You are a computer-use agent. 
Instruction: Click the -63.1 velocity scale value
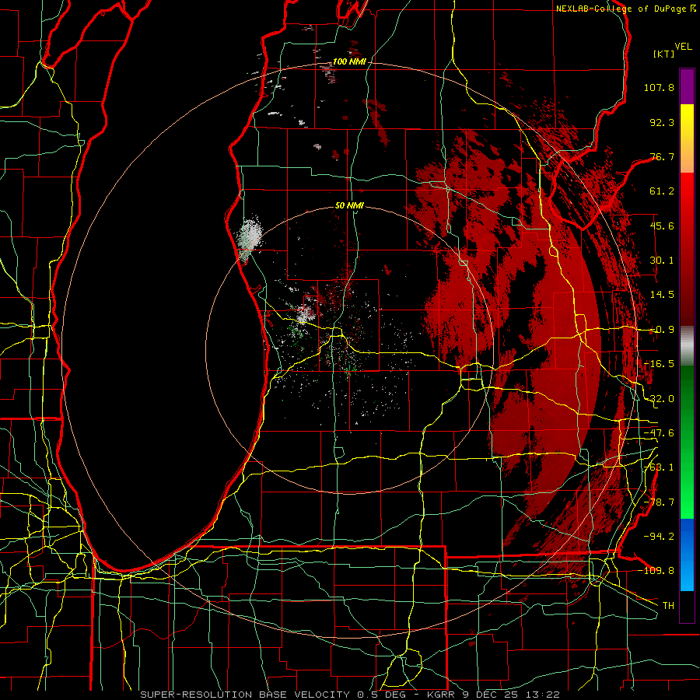click(659, 467)
